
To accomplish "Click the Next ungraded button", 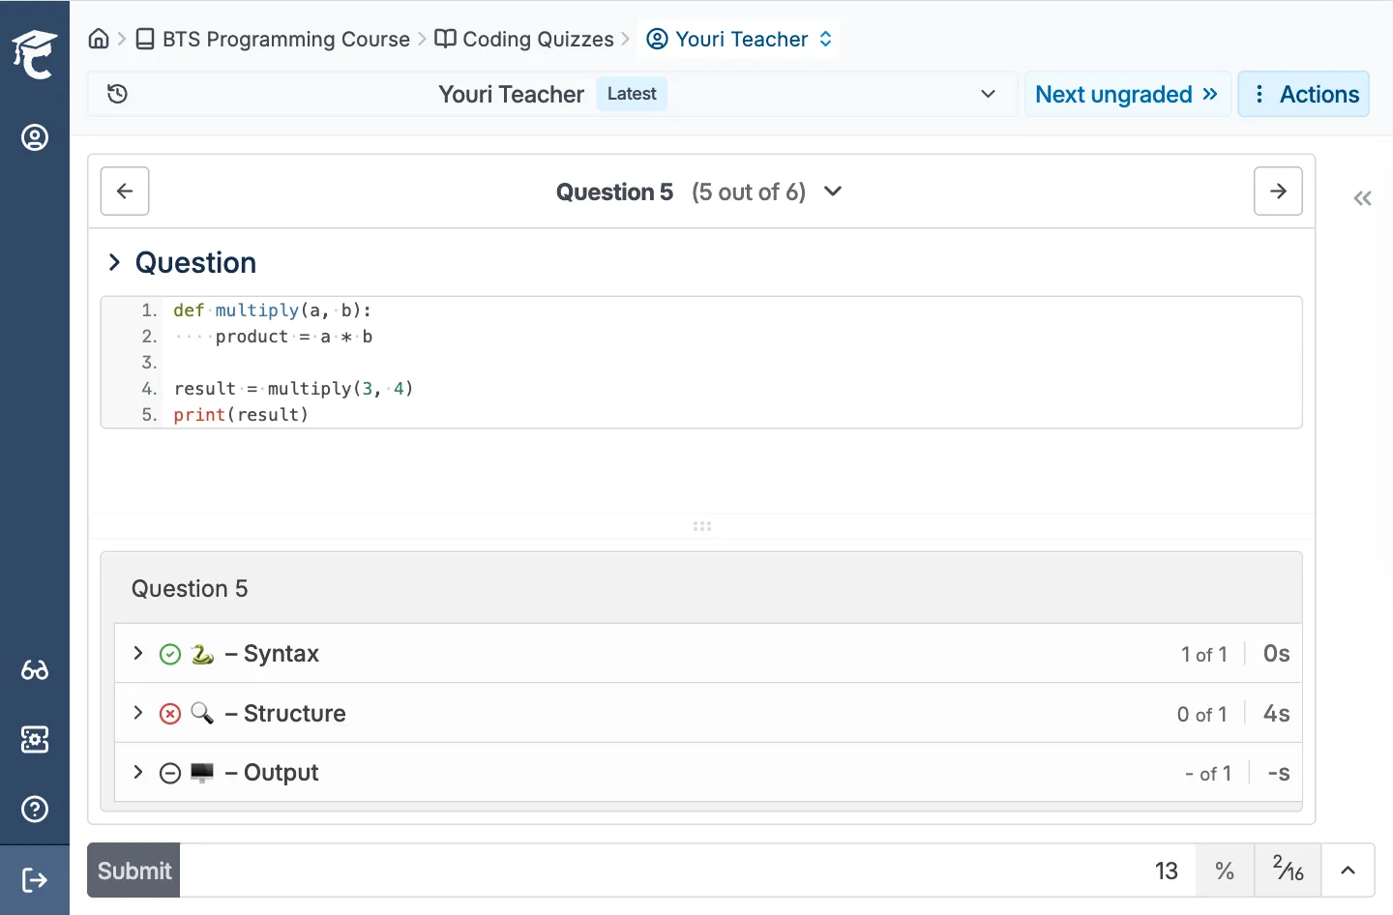I will pyautogui.click(x=1127, y=94).
